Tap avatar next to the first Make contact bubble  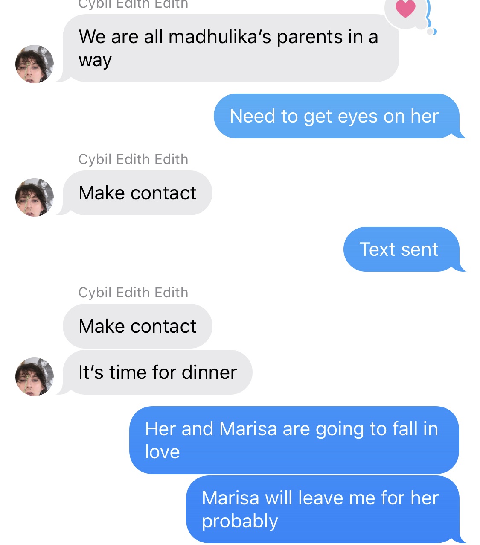pyautogui.click(x=35, y=197)
